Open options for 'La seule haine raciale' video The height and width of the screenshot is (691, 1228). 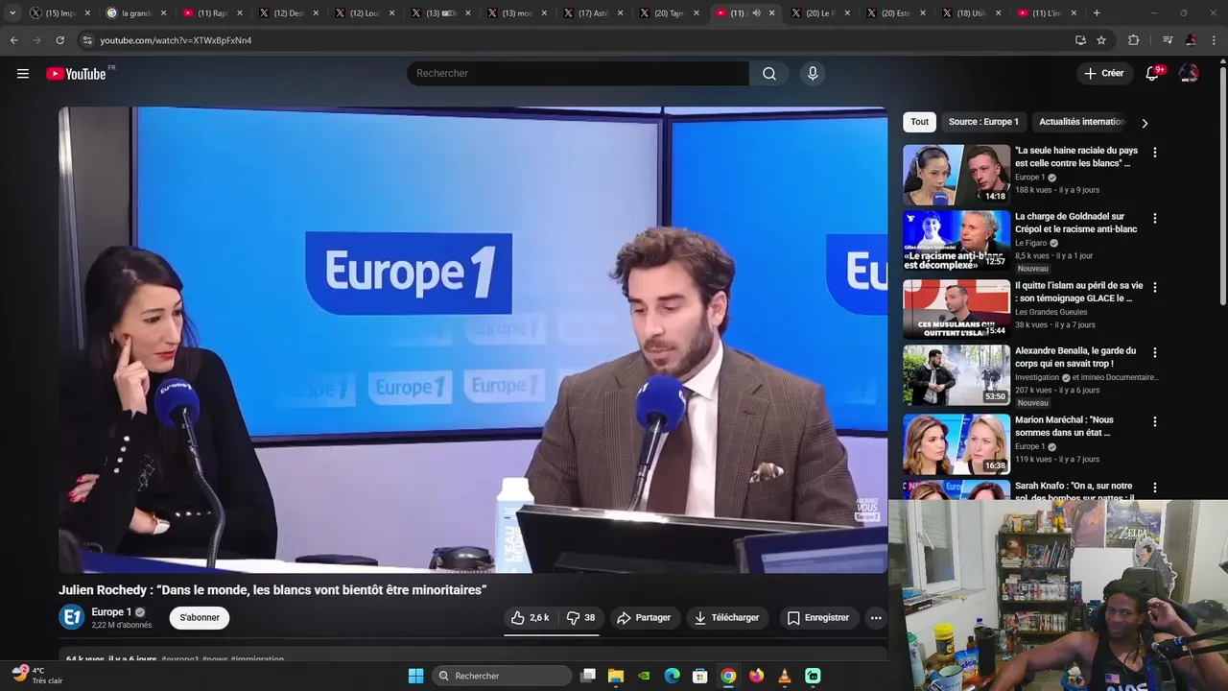1155,153
